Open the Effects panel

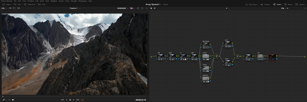tap(288, 5)
